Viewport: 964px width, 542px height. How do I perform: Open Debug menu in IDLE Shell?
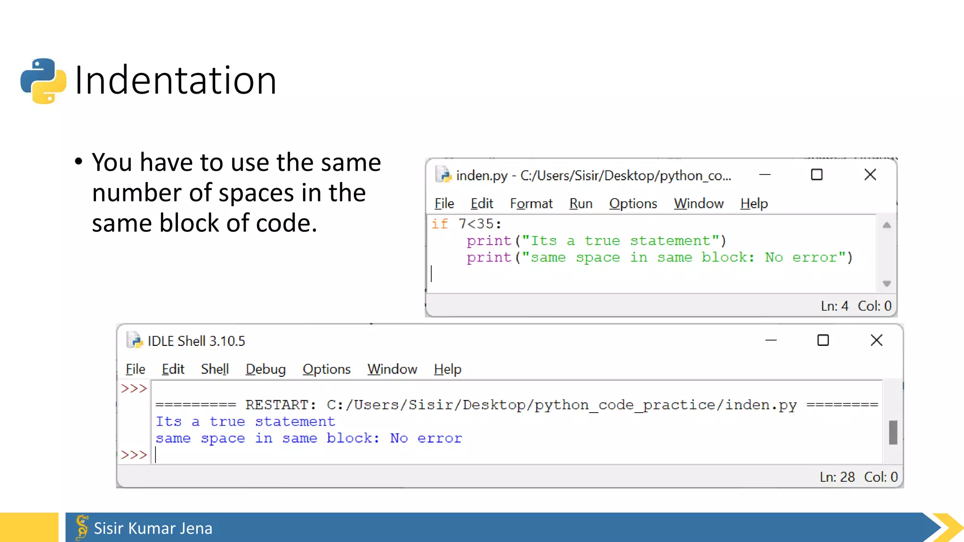pyautogui.click(x=265, y=369)
